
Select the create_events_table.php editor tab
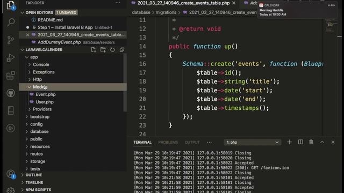click(183, 3)
